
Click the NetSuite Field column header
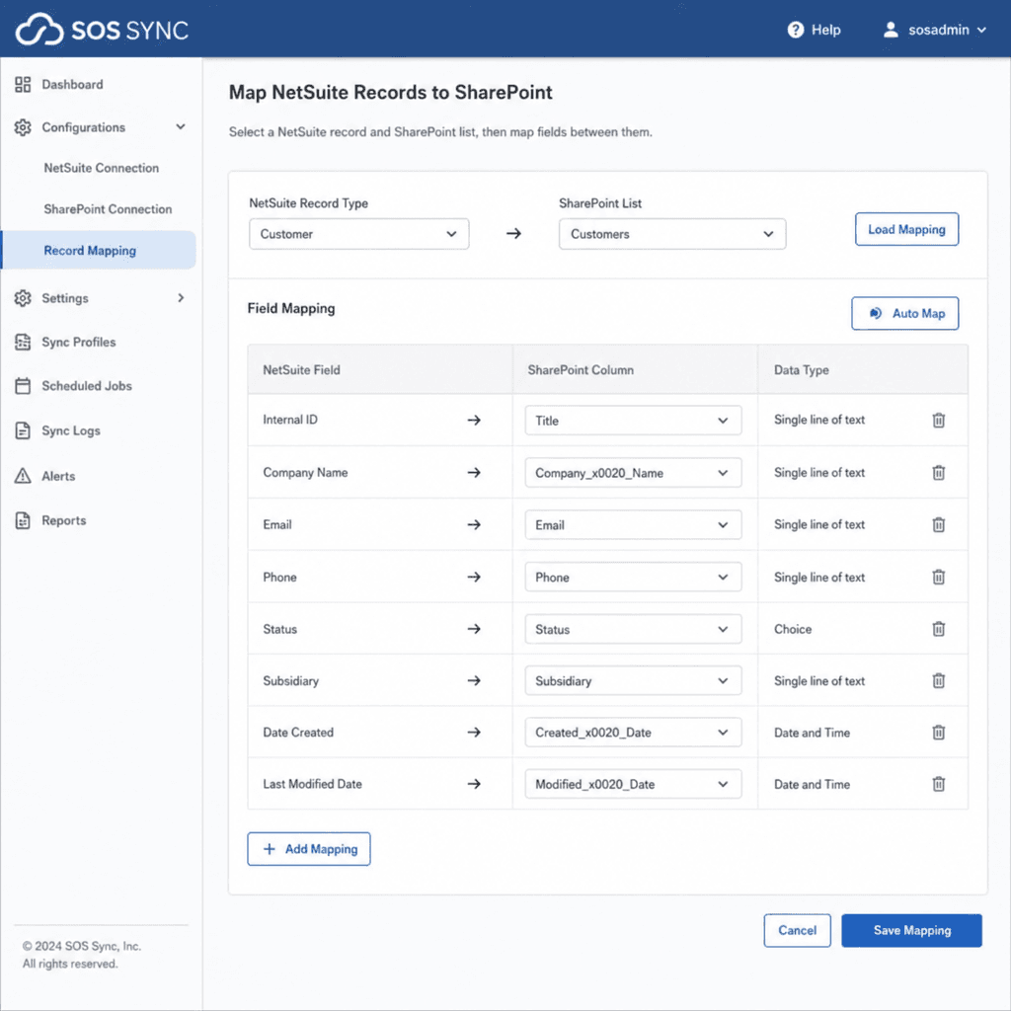click(x=301, y=370)
